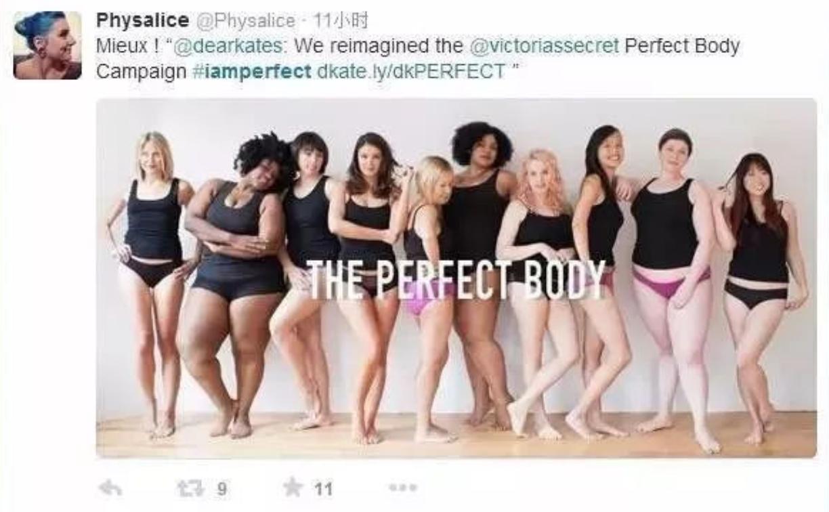Click THE PERFECT BODY caption on photo
Viewport: 829px width, 512px height.
[x=456, y=280]
